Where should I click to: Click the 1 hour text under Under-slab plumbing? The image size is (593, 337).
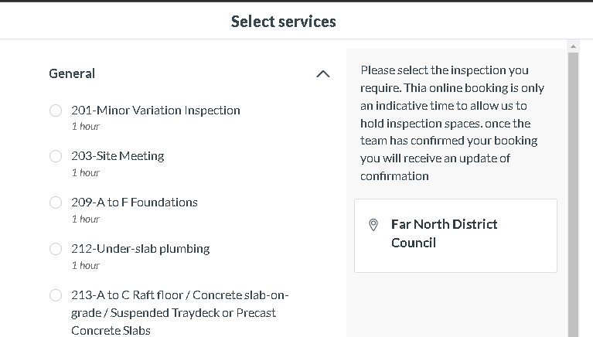point(86,266)
